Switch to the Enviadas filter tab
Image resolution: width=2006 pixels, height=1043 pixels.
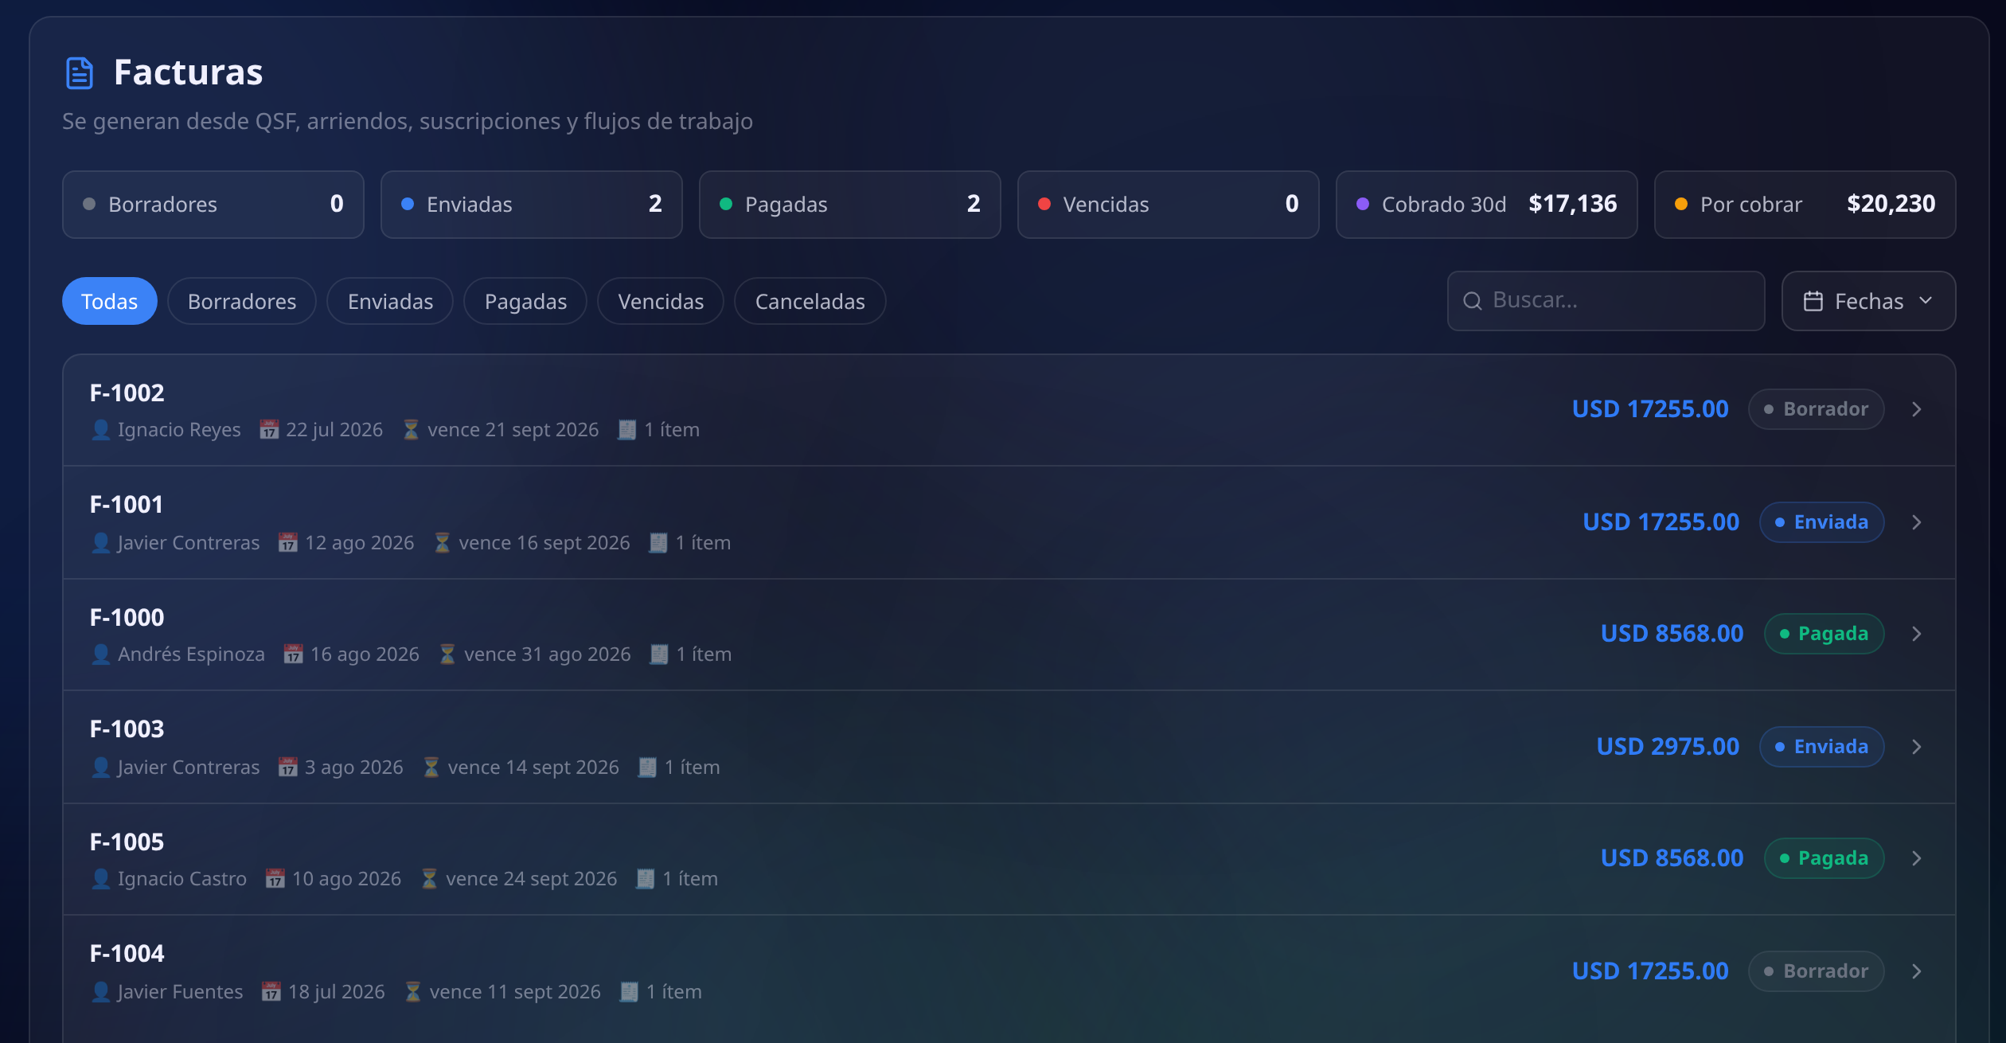[390, 301]
